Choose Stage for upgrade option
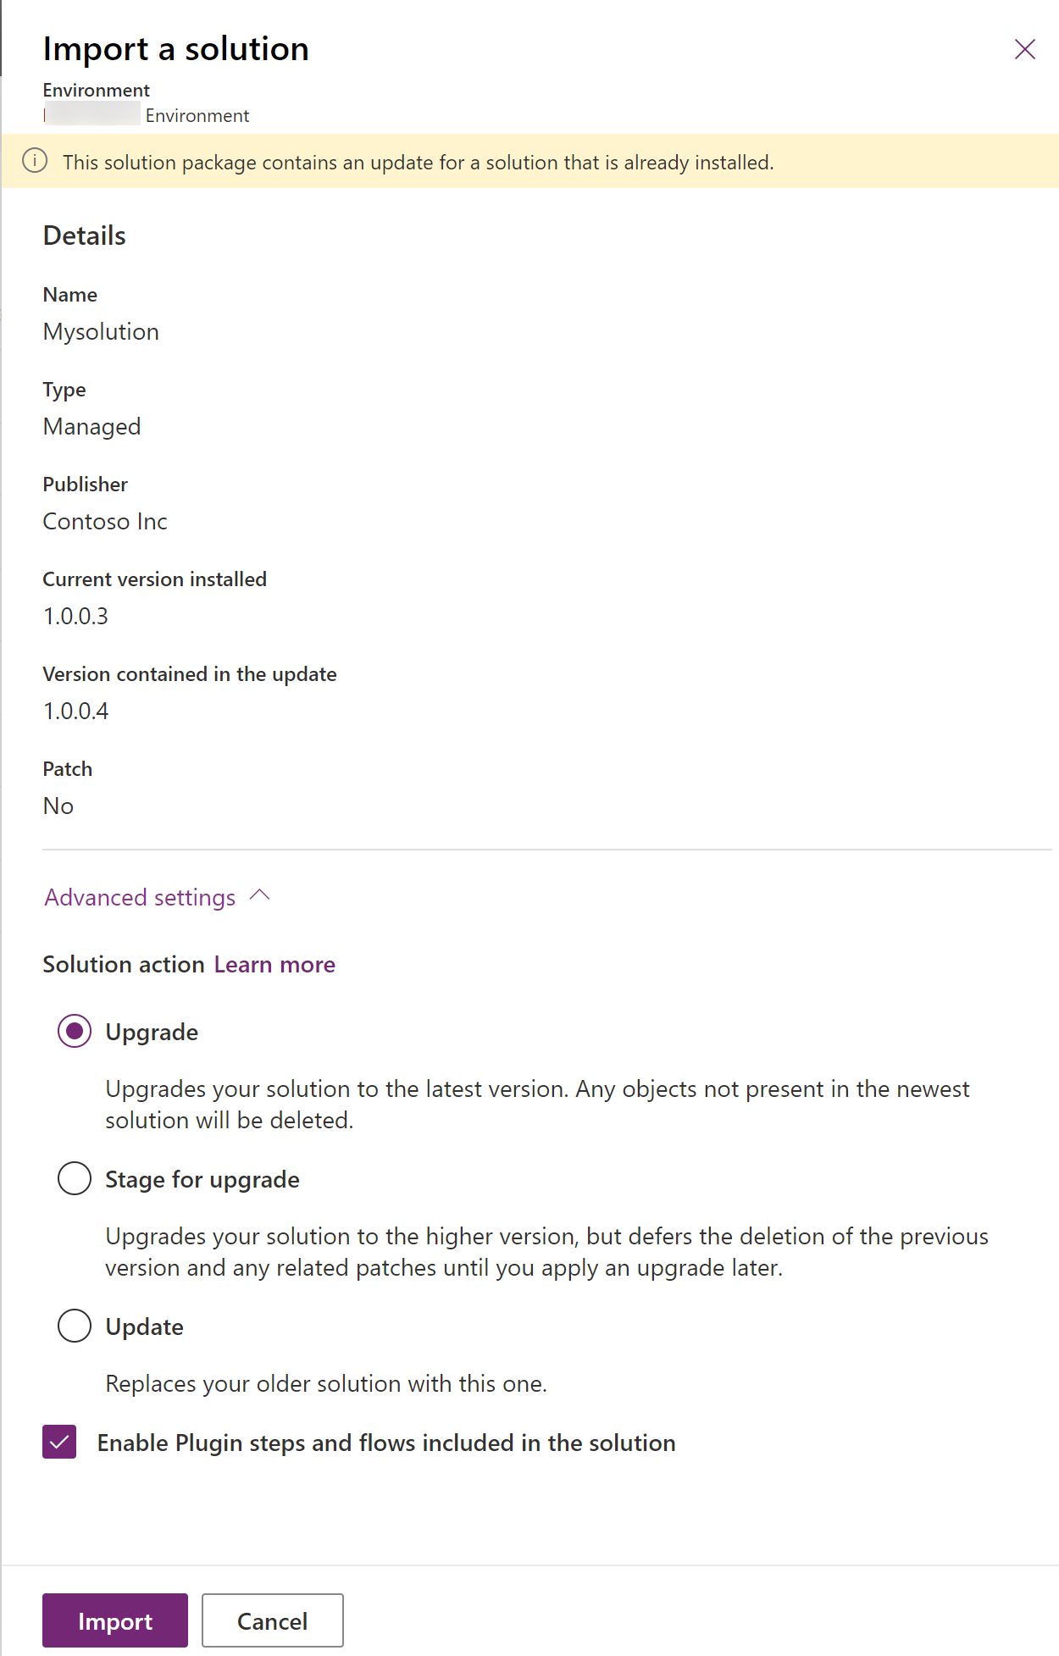This screenshot has height=1656, width=1059. click(x=74, y=1178)
